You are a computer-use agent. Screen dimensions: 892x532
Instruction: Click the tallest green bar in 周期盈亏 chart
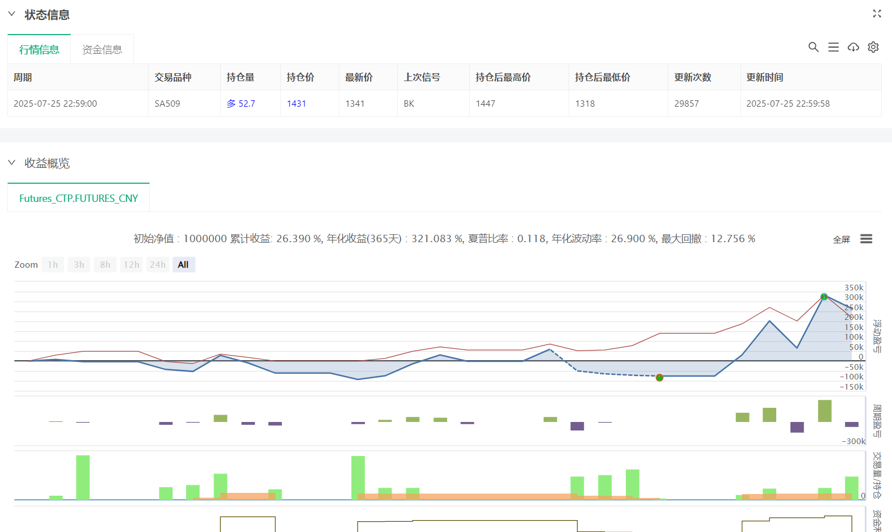coord(824,411)
